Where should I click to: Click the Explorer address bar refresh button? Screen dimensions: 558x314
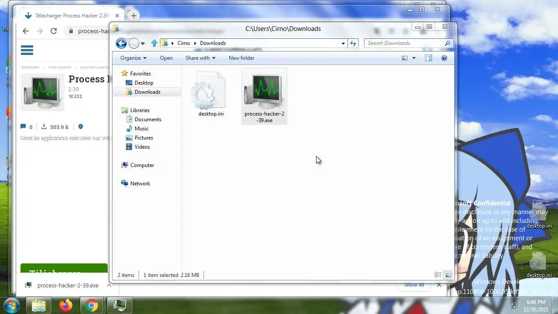[353, 43]
